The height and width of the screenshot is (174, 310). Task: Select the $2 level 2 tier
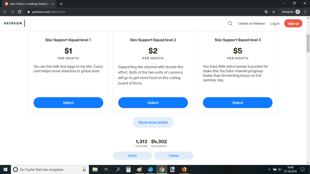[x=153, y=103]
